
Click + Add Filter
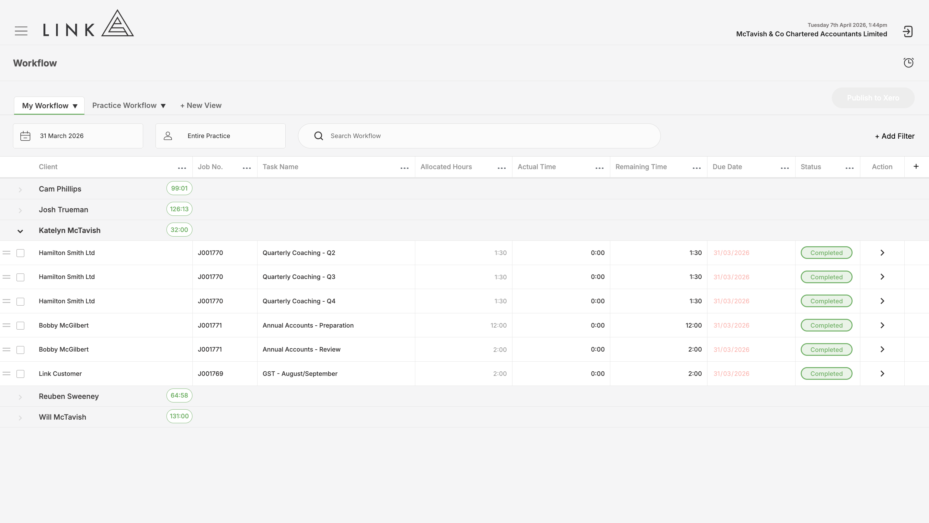pyautogui.click(x=895, y=136)
